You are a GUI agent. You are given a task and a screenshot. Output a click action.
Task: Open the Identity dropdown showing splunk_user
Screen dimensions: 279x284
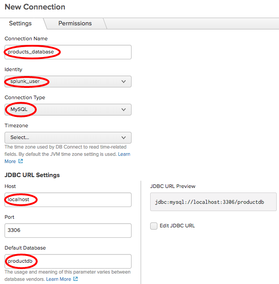[68, 82]
